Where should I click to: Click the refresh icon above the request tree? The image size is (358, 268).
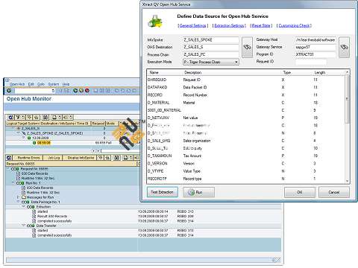(10, 117)
